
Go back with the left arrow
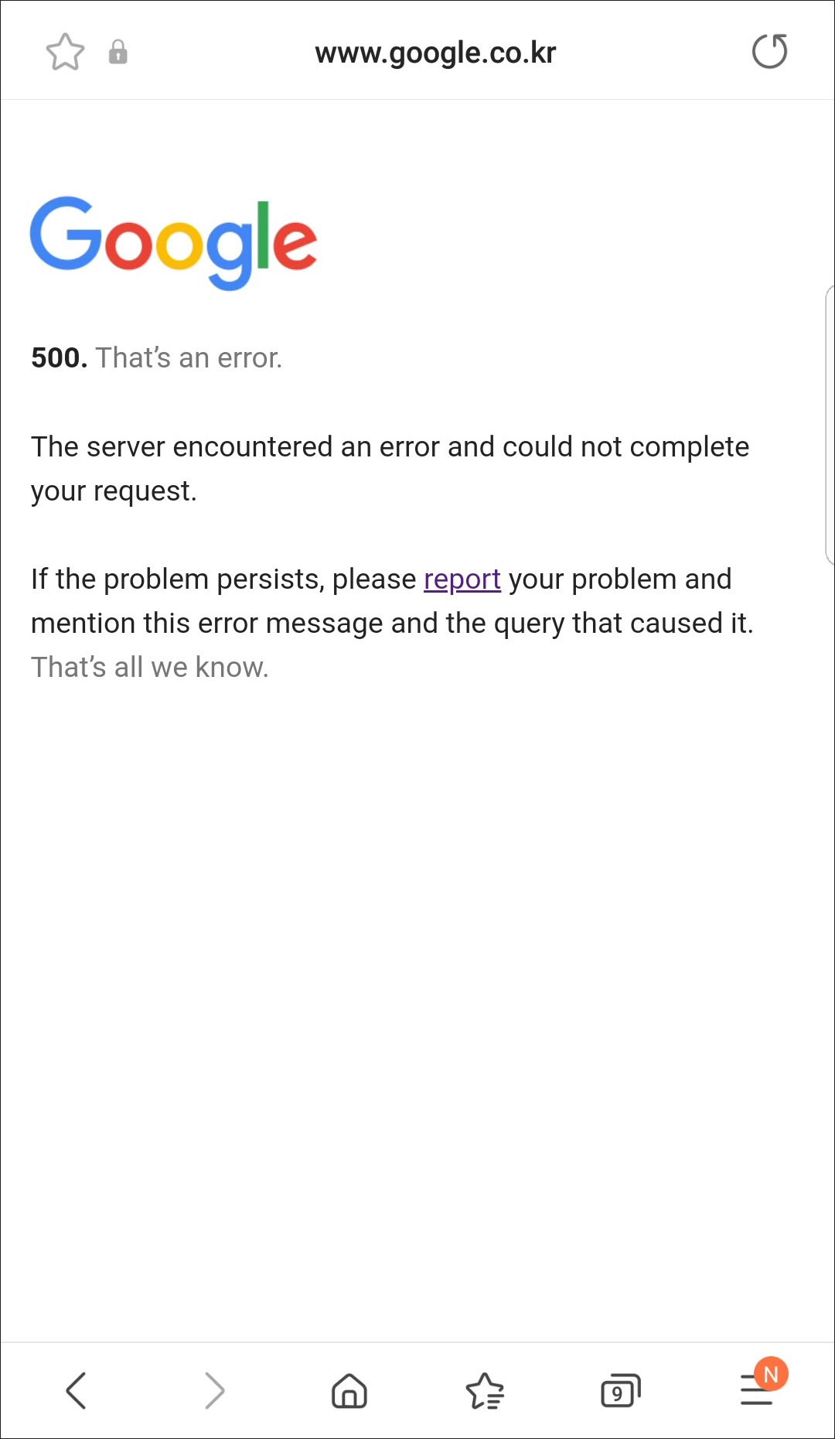(76, 1390)
